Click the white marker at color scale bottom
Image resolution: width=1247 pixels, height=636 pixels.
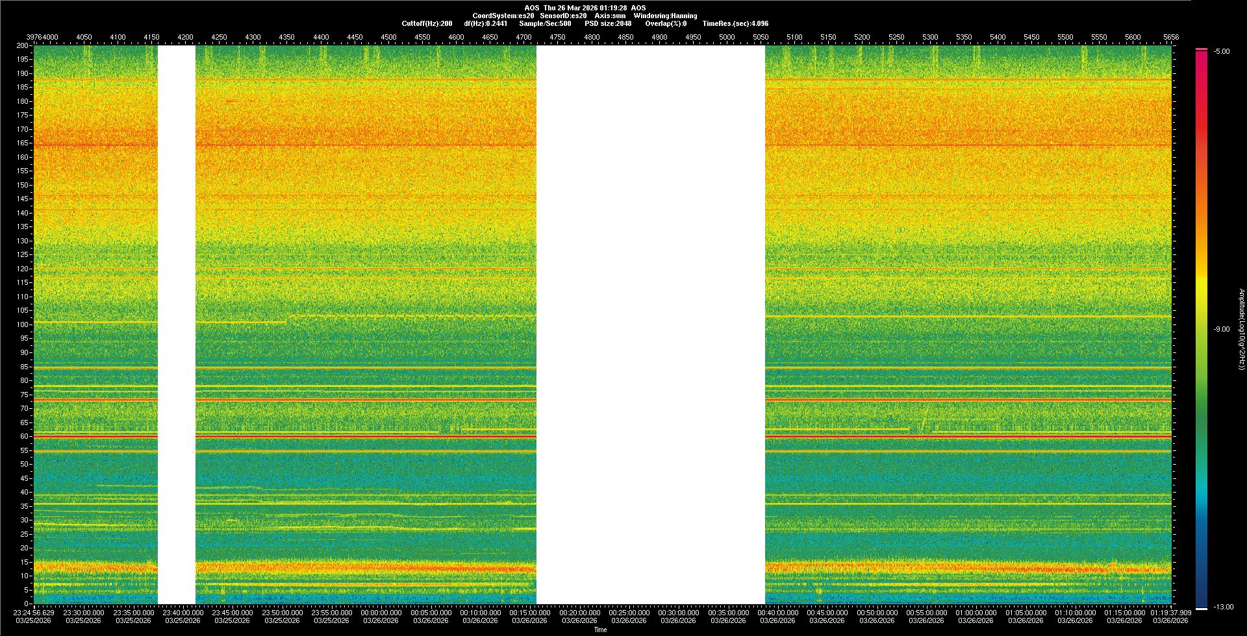pos(1201,609)
